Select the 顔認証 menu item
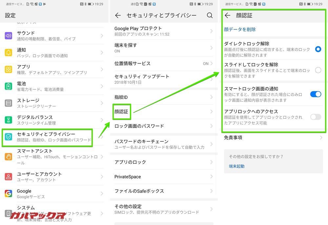Screen dimensions: 328x225 pyautogui.click(x=122, y=112)
